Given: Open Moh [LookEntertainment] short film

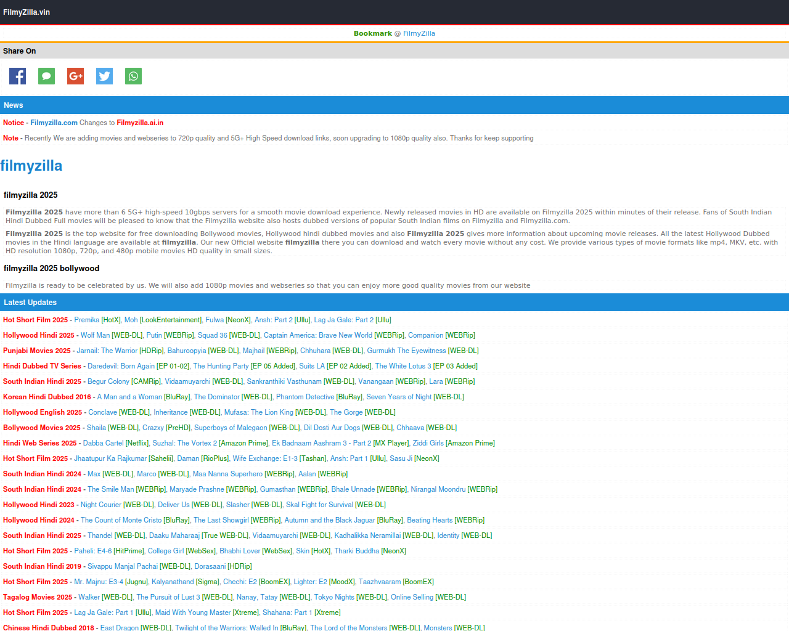Looking at the screenshot, I should click(x=163, y=320).
